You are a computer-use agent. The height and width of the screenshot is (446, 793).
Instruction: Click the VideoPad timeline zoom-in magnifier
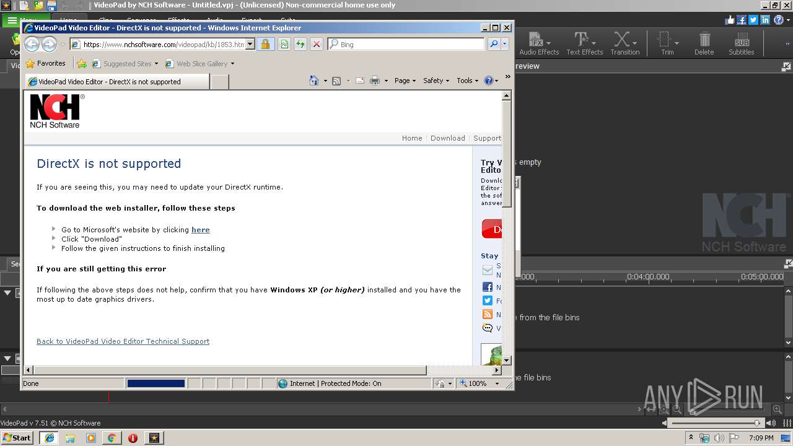point(777,409)
